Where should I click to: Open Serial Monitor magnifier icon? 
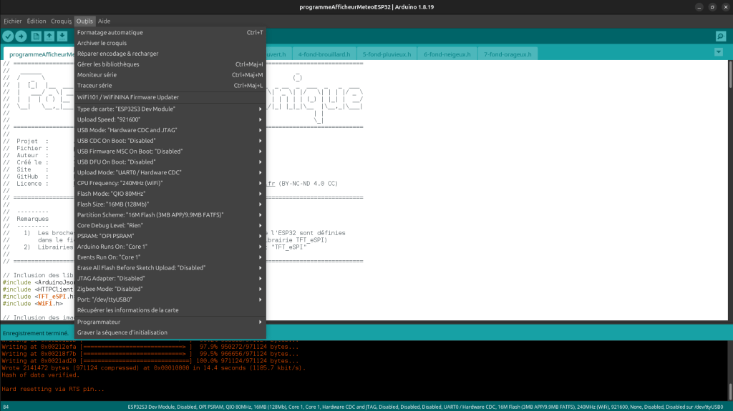click(720, 36)
